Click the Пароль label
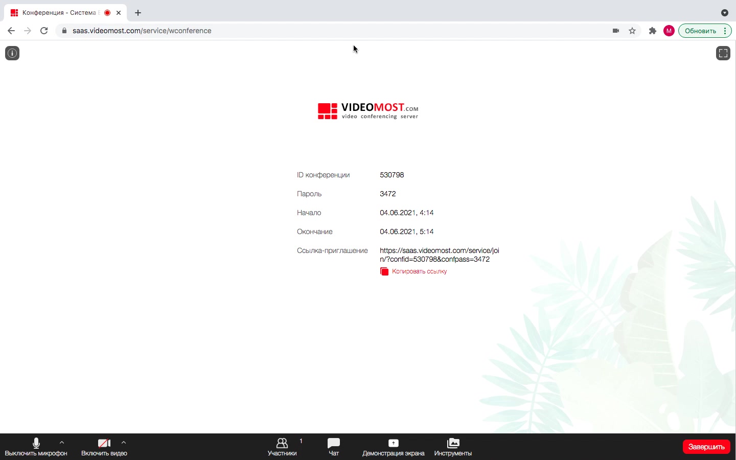The image size is (736, 460). pos(309,194)
